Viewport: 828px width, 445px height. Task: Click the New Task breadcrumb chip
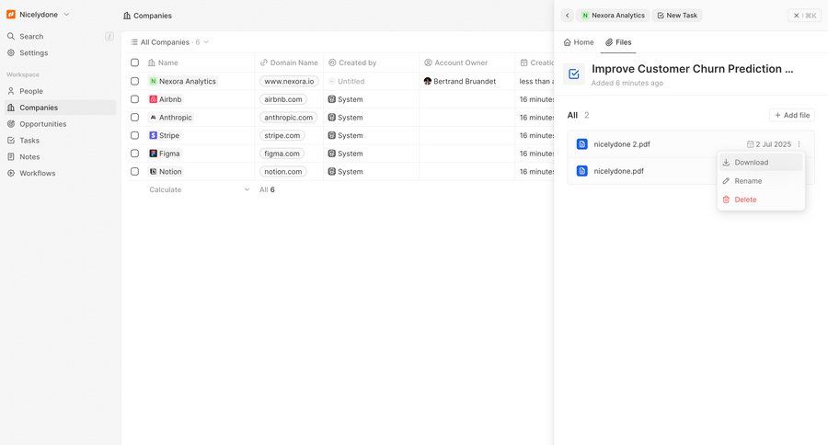677,16
